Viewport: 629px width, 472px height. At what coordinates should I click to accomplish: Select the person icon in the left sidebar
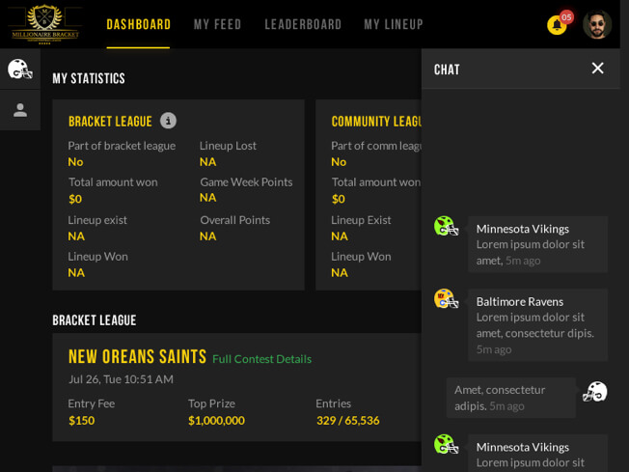[20, 110]
